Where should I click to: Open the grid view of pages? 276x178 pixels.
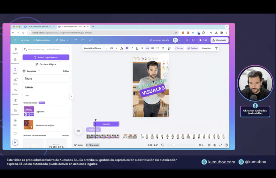[215, 145]
